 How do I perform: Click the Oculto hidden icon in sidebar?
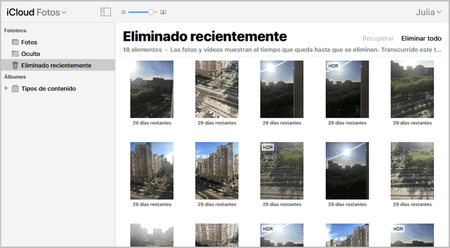click(15, 54)
